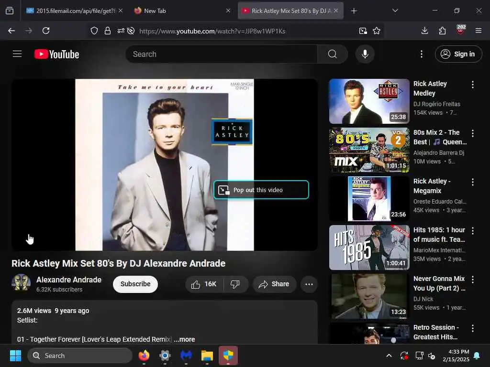490x367 pixels.
Task: Open Windows Security shield taskbar icon
Action: tap(228, 355)
